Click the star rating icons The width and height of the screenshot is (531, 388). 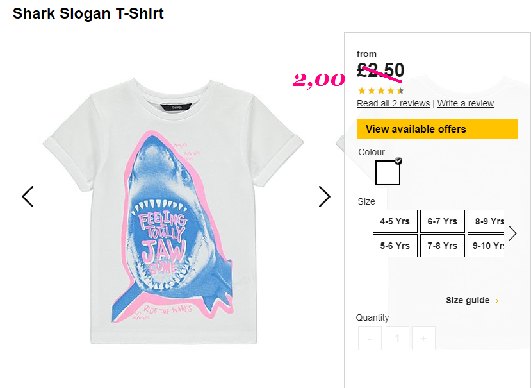[381, 90]
